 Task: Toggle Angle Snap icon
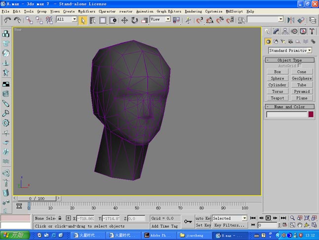click(x=210, y=20)
